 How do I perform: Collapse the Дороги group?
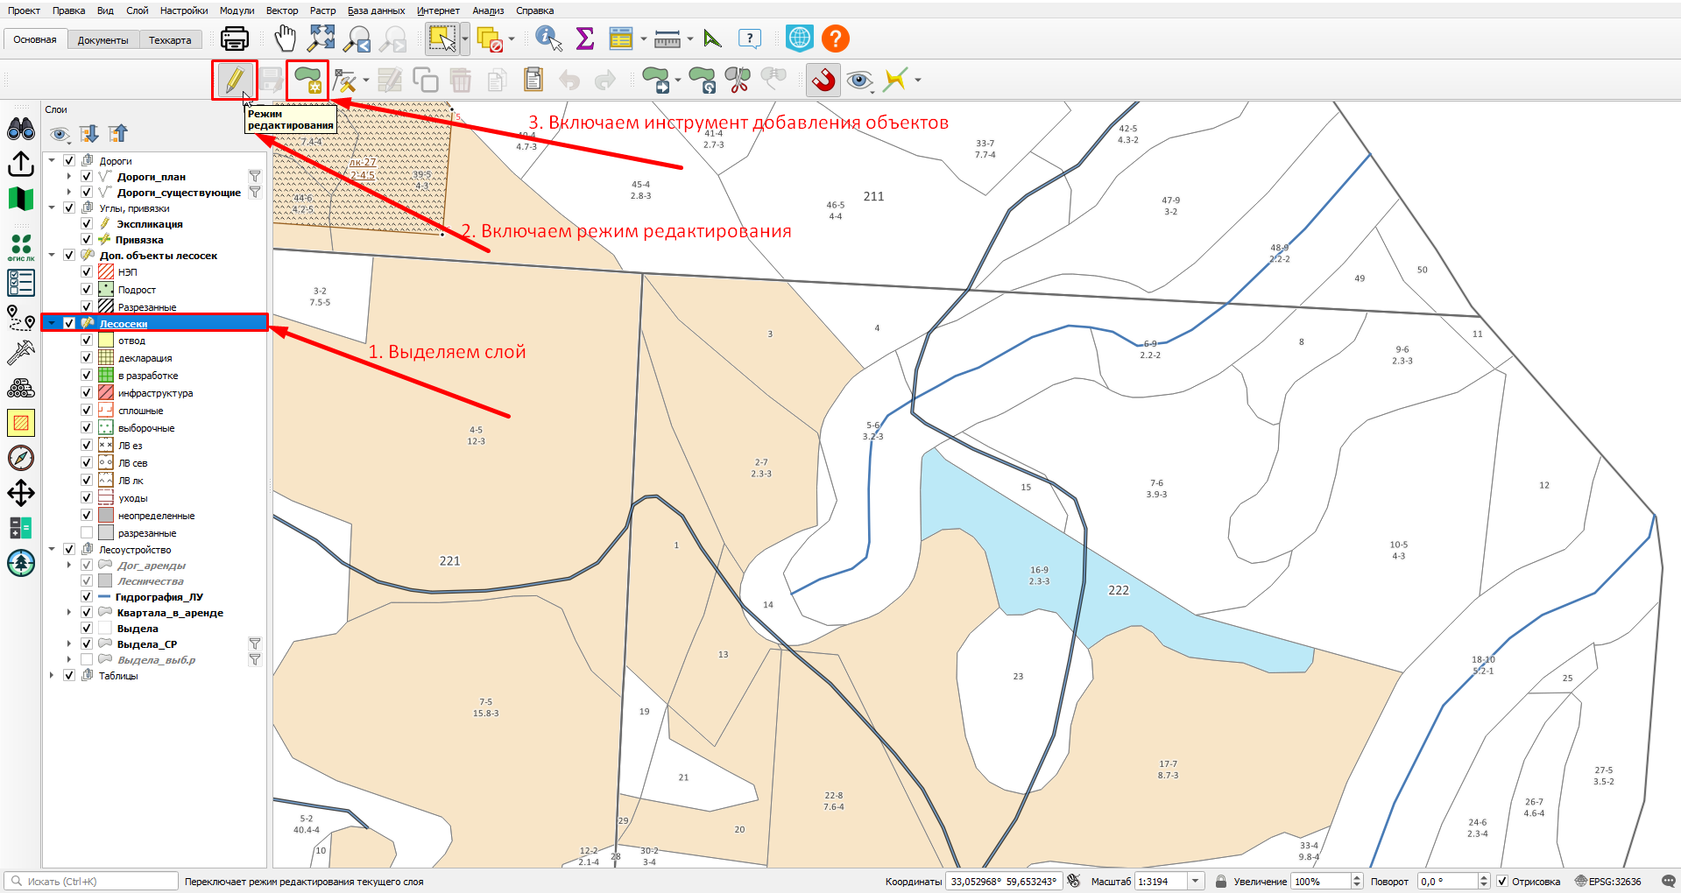pyautogui.click(x=52, y=160)
